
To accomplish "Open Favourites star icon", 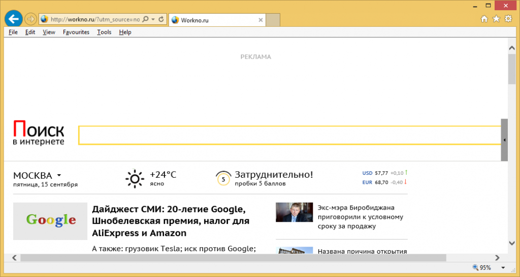I will 496,19.
